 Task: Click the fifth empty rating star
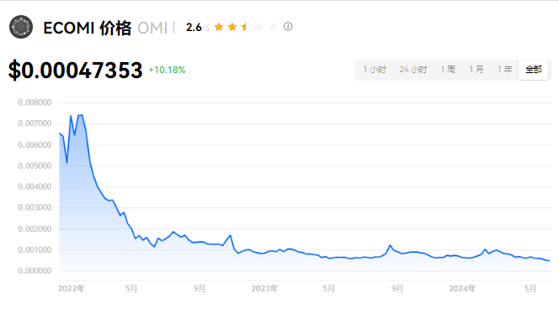[x=273, y=27]
